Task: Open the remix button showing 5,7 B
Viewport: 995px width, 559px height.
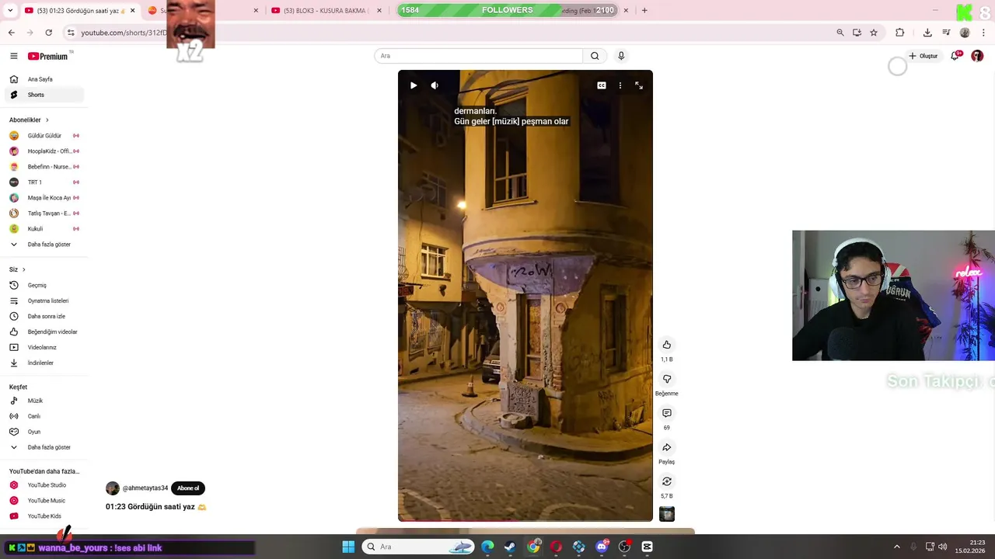Action: tap(666, 481)
